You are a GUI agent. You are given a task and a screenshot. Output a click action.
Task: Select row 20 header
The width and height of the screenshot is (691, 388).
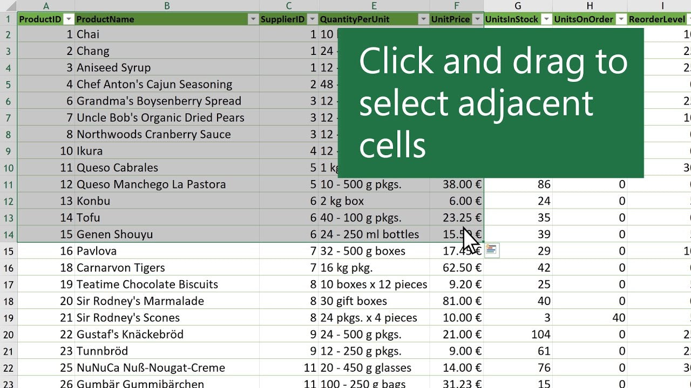9,335
